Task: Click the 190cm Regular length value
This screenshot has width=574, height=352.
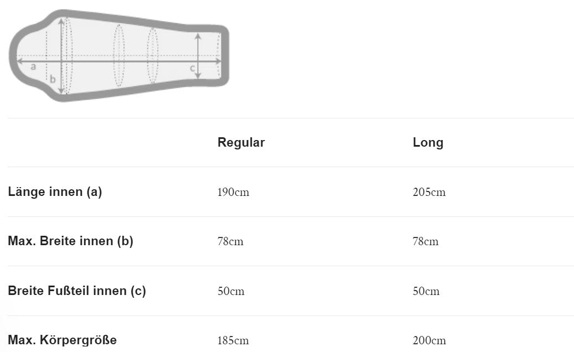Action: click(233, 193)
